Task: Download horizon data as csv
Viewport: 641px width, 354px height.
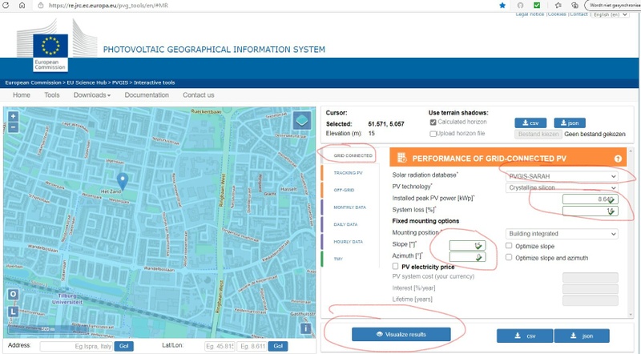Action: (x=530, y=123)
